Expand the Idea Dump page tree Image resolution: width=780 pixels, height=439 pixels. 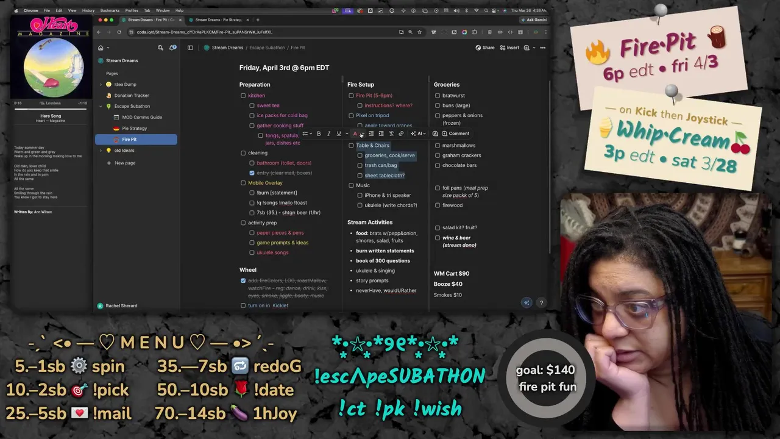pyautogui.click(x=101, y=84)
